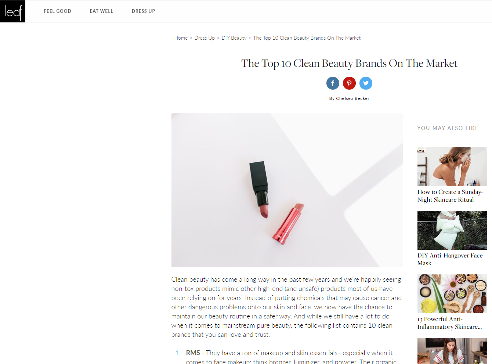This screenshot has height=364, width=492.
Task: Share article via Pinterest icon
Action: [x=349, y=83]
